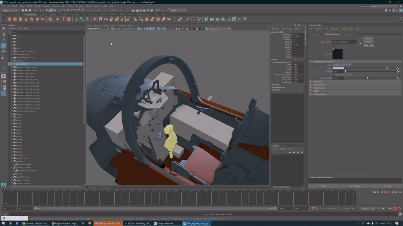Click the SVG tool shelf icon
This screenshot has width=403, height=226.
coord(69,19)
